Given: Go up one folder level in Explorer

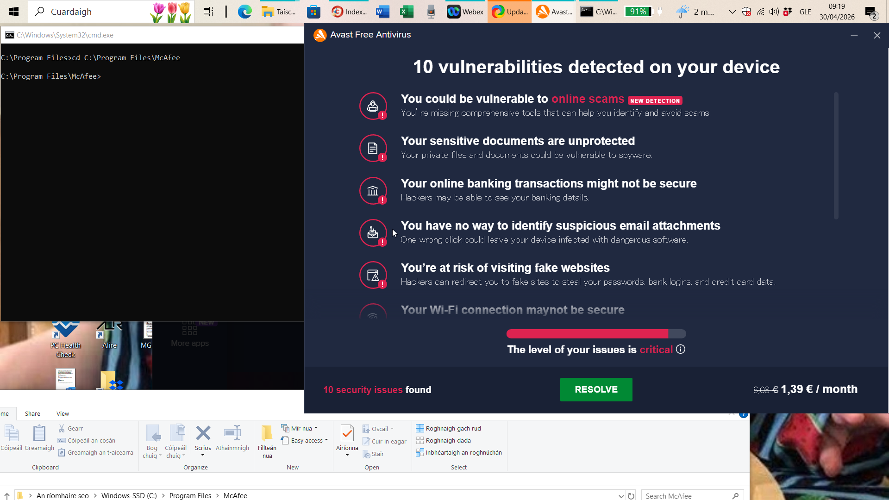Looking at the screenshot, I should point(7,496).
